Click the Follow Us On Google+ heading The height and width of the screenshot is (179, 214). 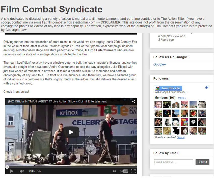point(171,57)
